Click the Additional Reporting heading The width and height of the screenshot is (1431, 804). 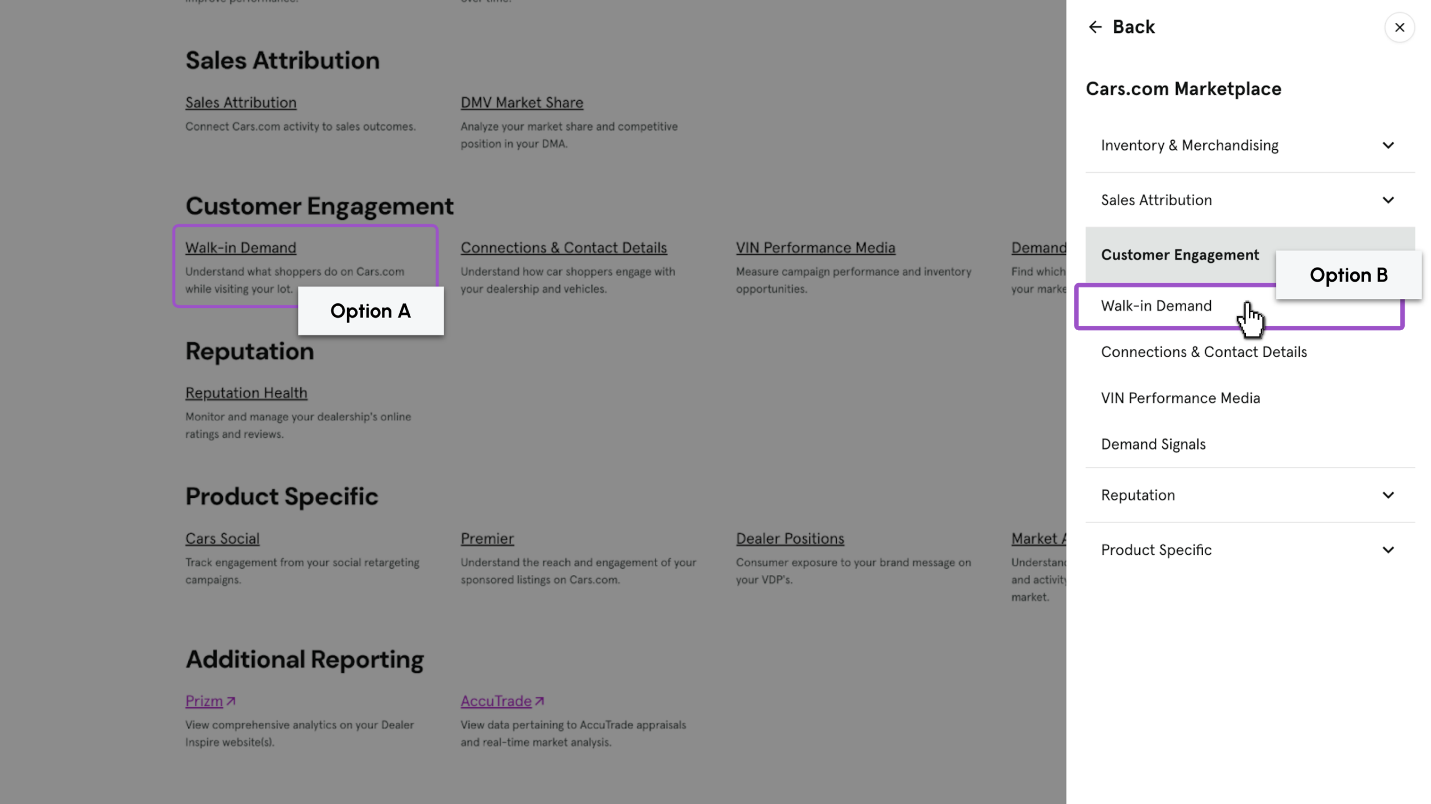305,659
